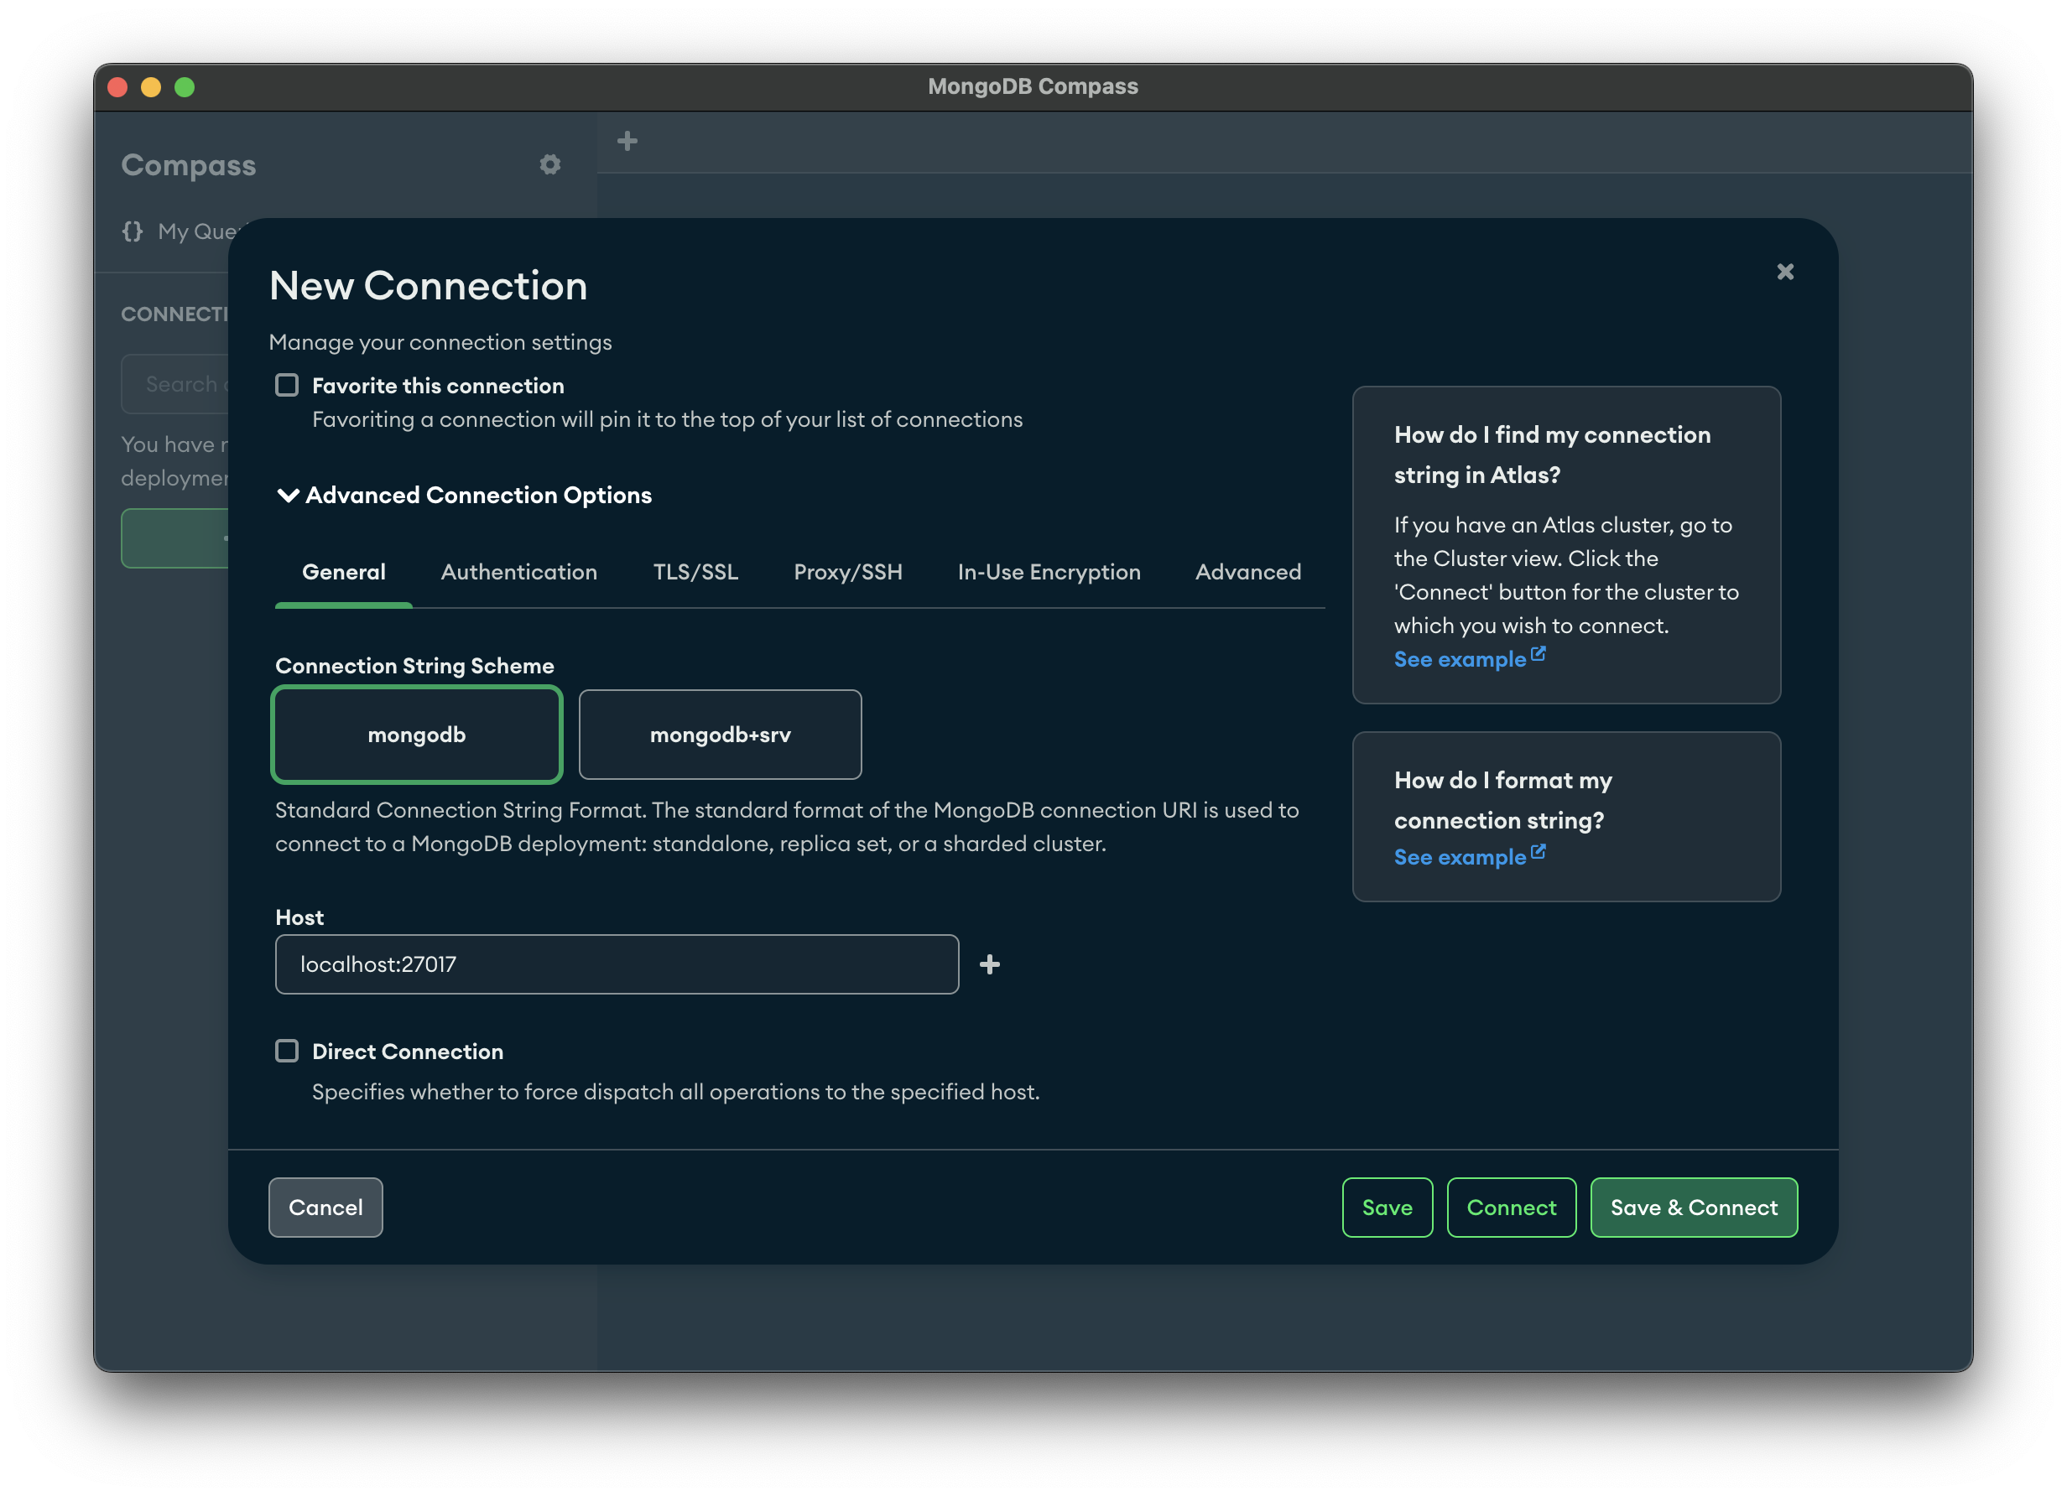2067x1496 pixels.
Task: Go to the Advanced tab
Action: pyautogui.click(x=1248, y=572)
